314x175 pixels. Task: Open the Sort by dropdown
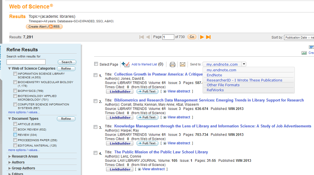[x=299, y=38]
